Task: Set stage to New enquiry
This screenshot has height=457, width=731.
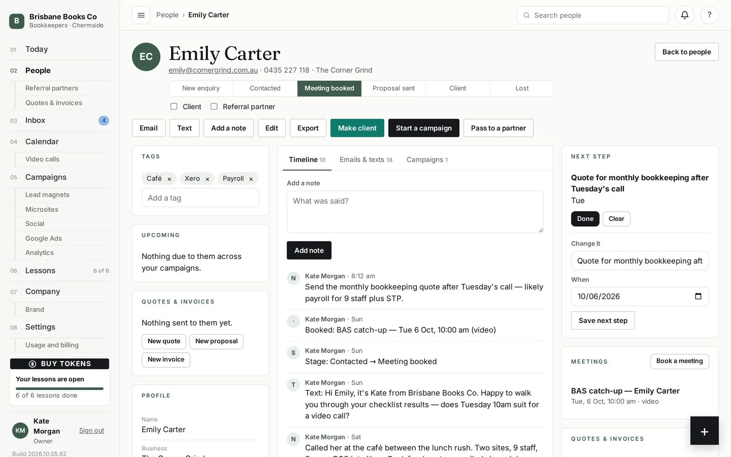Action: click(x=201, y=88)
